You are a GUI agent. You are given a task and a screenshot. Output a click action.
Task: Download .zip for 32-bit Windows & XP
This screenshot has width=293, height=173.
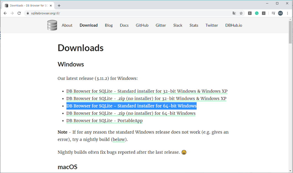tap(146, 98)
